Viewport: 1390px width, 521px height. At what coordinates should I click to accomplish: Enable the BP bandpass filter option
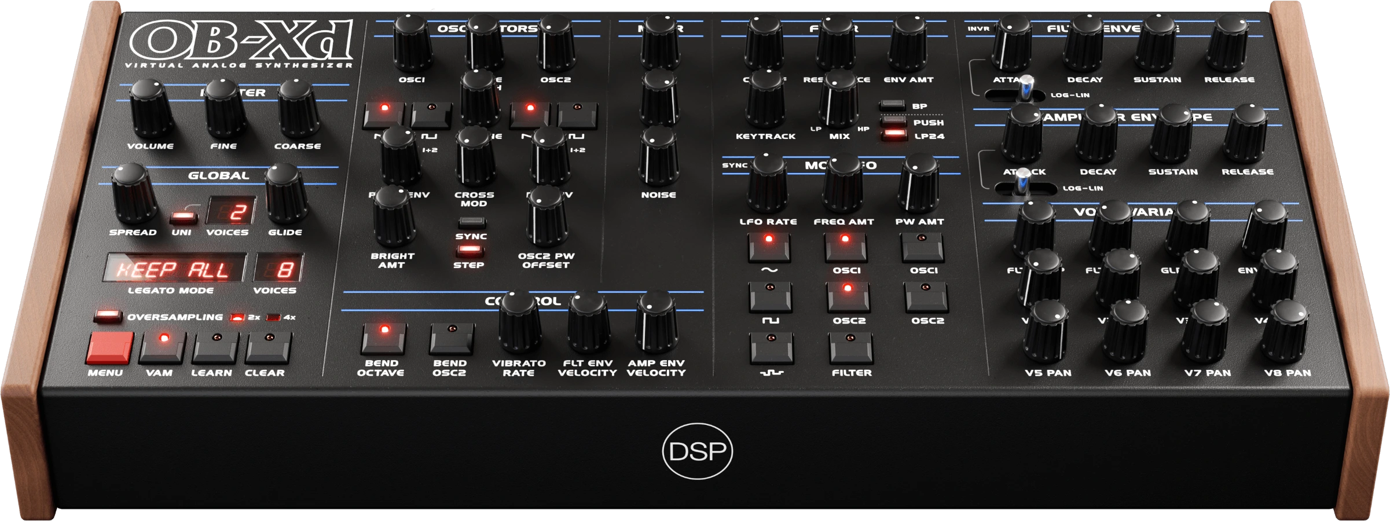pyautogui.click(x=892, y=107)
